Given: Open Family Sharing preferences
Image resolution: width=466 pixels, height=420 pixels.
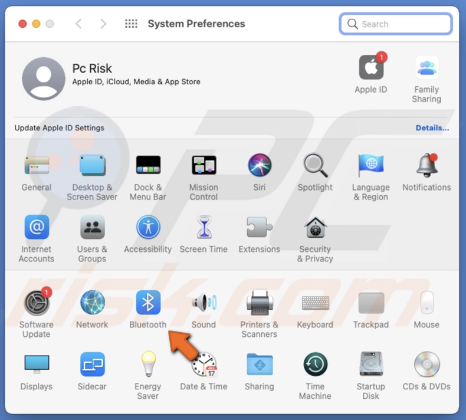Looking at the screenshot, I should 426,68.
